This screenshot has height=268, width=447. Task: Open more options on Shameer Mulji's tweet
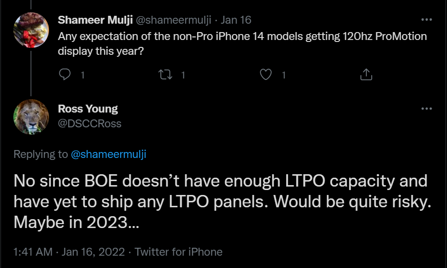point(426,20)
